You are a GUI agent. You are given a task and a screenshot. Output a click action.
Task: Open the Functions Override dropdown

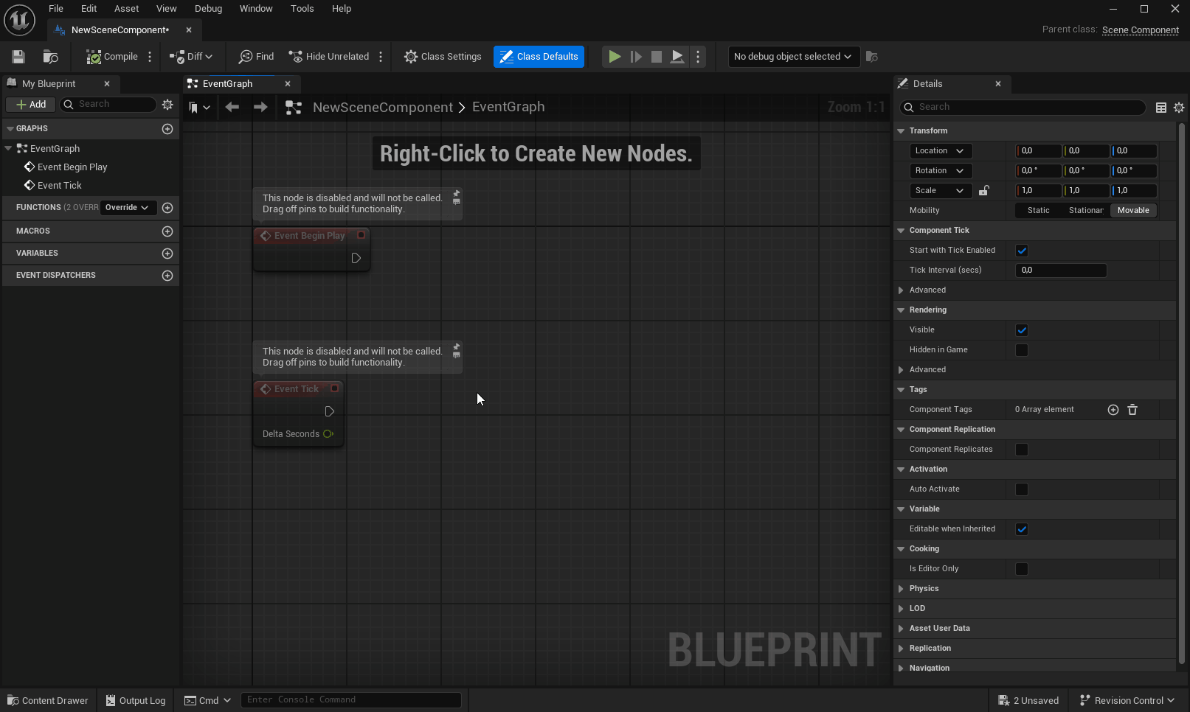[127, 208]
